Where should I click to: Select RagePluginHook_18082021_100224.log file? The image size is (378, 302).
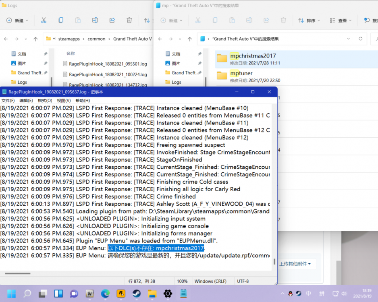pyautogui.click(x=108, y=74)
